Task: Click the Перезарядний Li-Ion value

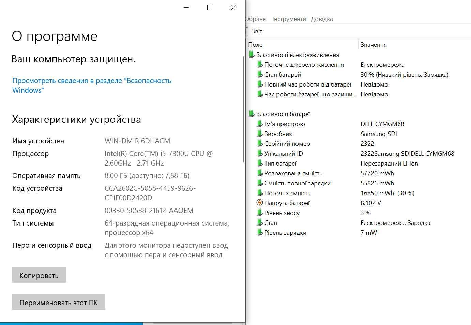Action: click(389, 163)
